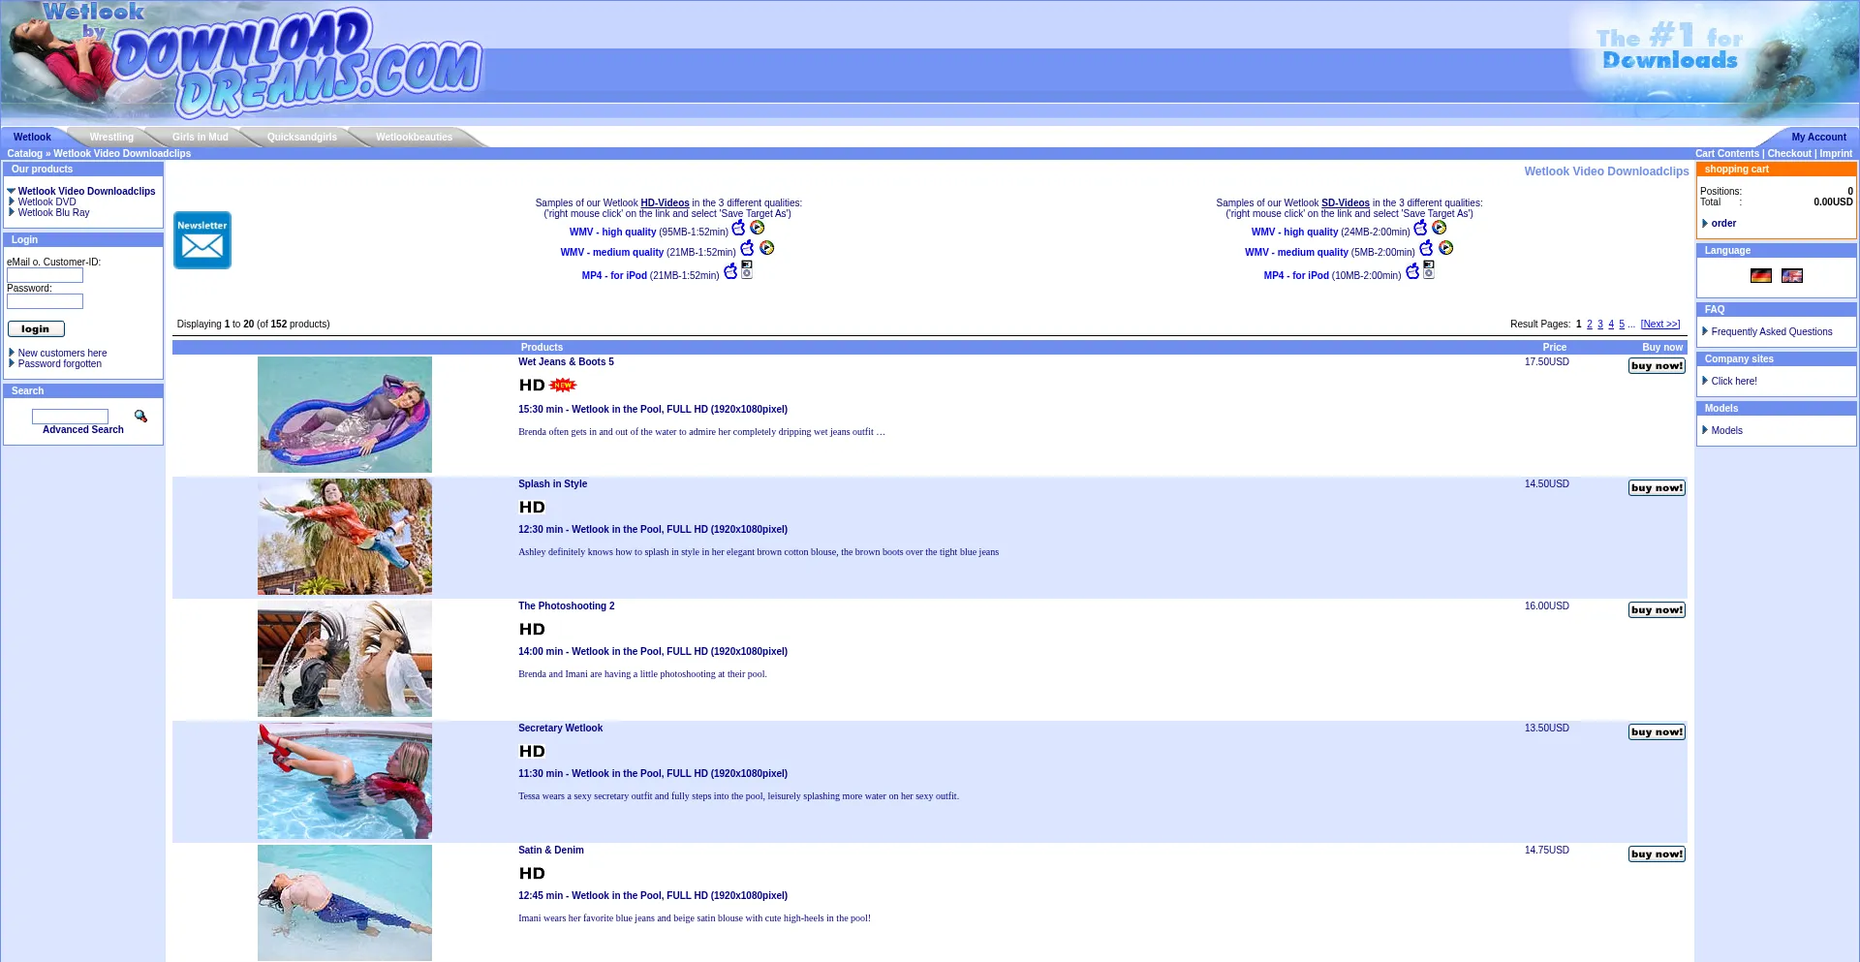Open the Wrestling tab

click(x=111, y=138)
